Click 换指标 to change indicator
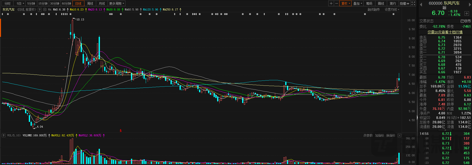Image resolution: width=472 pixels, height=165 pixels. coord(391,135)
